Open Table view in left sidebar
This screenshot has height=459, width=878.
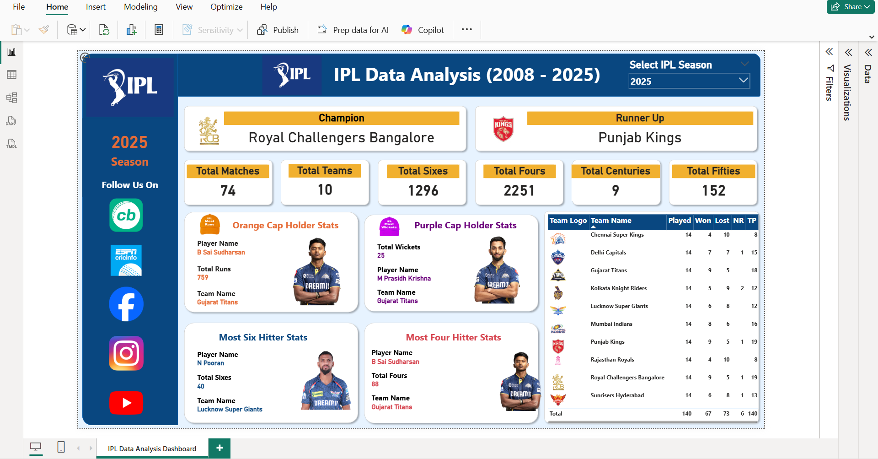pyautogui.click(x=11, y=75)
